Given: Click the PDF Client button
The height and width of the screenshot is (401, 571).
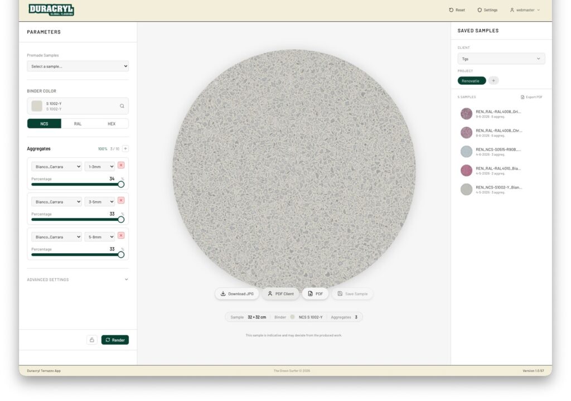Looking at the screenshot, I should point(280,294).
